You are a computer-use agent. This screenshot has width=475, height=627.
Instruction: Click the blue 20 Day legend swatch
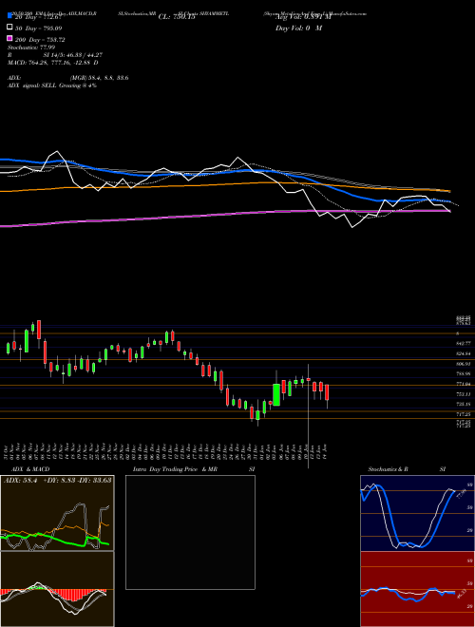pyautogui.click(x=10, y=15)
